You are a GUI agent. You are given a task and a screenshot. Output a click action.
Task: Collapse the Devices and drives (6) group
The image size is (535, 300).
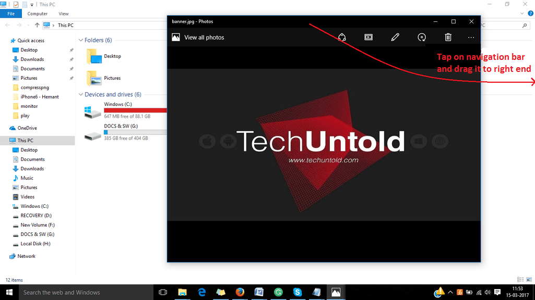pyautogui.click(x=81, y=94)
